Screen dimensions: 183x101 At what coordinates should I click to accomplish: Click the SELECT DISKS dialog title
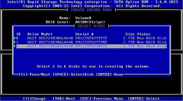click(x=91, y=26)
